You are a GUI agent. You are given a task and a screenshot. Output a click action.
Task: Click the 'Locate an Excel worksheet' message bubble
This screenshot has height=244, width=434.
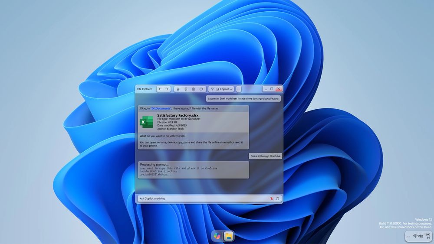coord(243,98)
